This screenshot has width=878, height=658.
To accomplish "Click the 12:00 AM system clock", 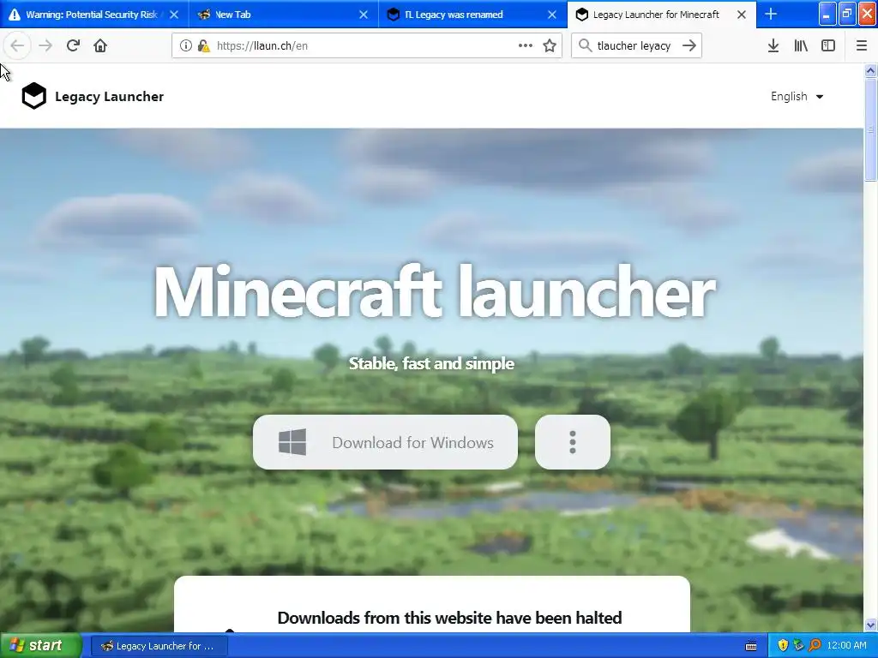I will (846, 646).
